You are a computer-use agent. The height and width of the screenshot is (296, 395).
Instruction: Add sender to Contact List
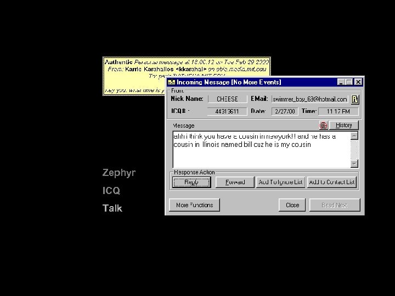coord(332,182)
